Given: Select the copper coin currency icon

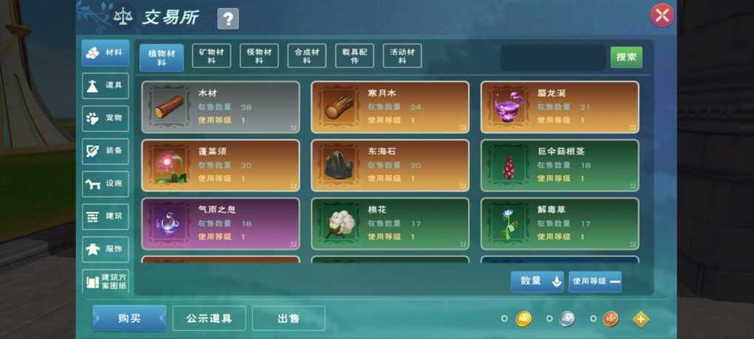Looking at the screenshot, I should click(x=611, y=319).
